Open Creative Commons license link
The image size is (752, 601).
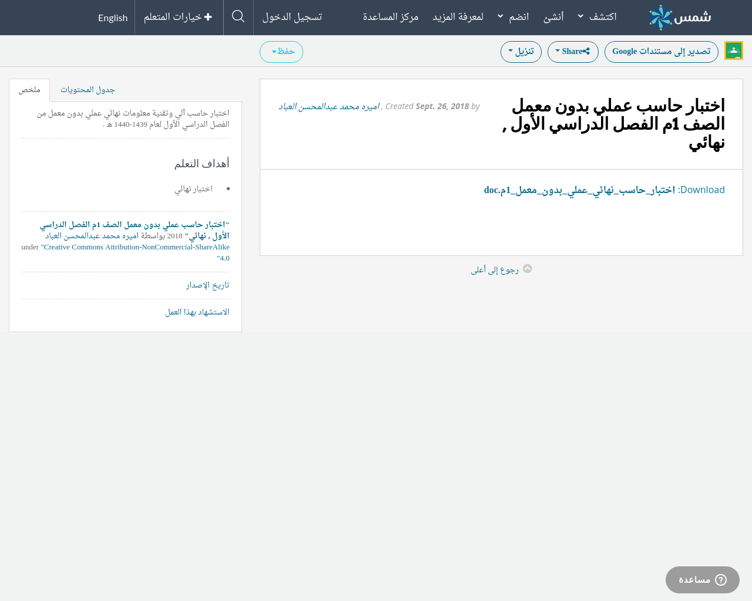point(135,252)
